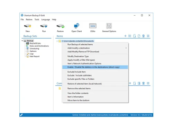Start the backup with the Run toolbar icon
The height and width of the screenshot is (130, 173).
point(44,26)
